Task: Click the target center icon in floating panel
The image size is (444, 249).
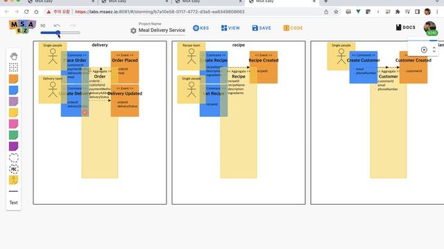Action: pyautogui.click(x=424, y=50)
